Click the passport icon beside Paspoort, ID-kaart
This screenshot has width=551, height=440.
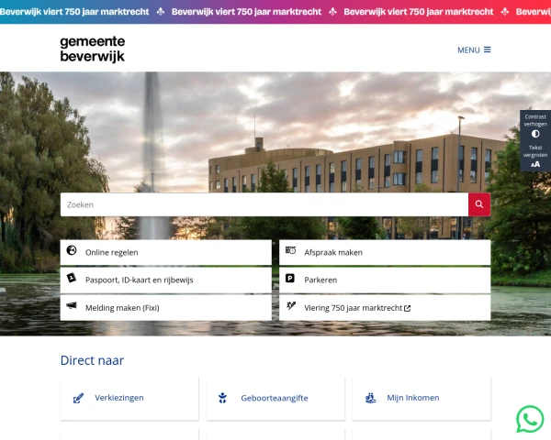[72, 278]
